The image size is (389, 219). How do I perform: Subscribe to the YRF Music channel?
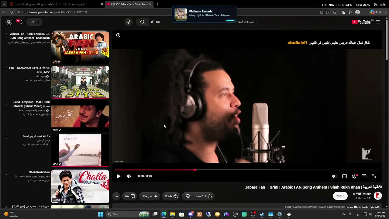coord(340,196)
